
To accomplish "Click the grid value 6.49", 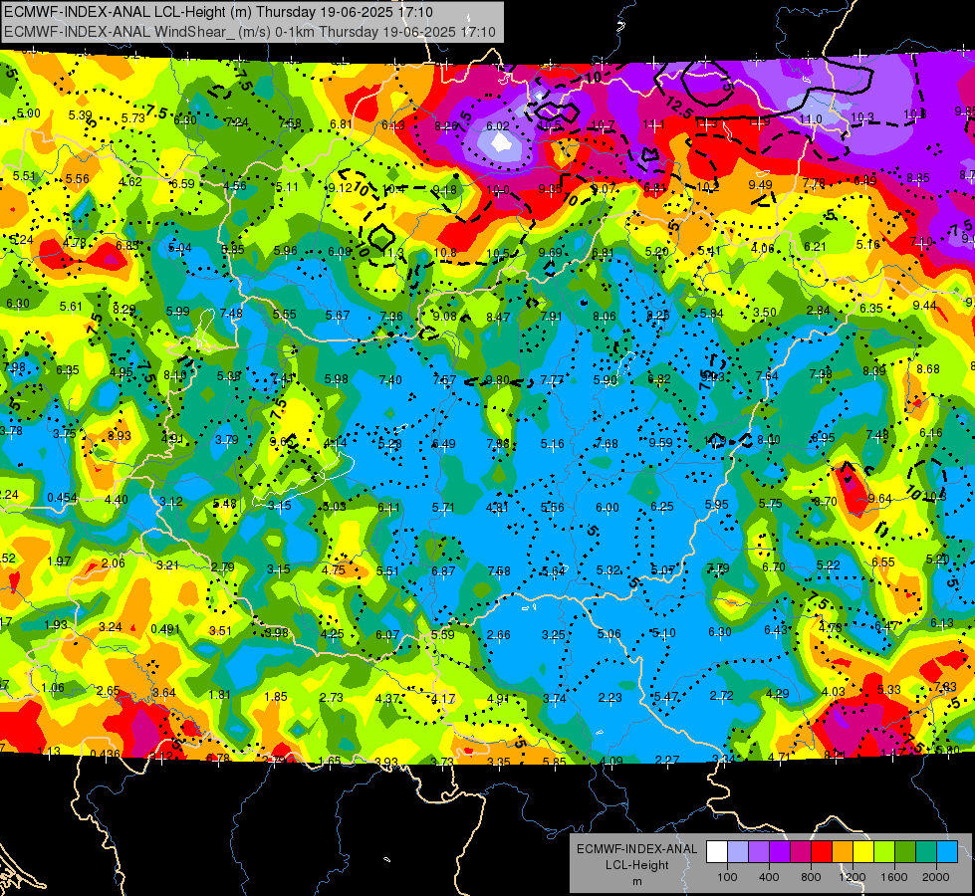I will click(x=444, y=443).
